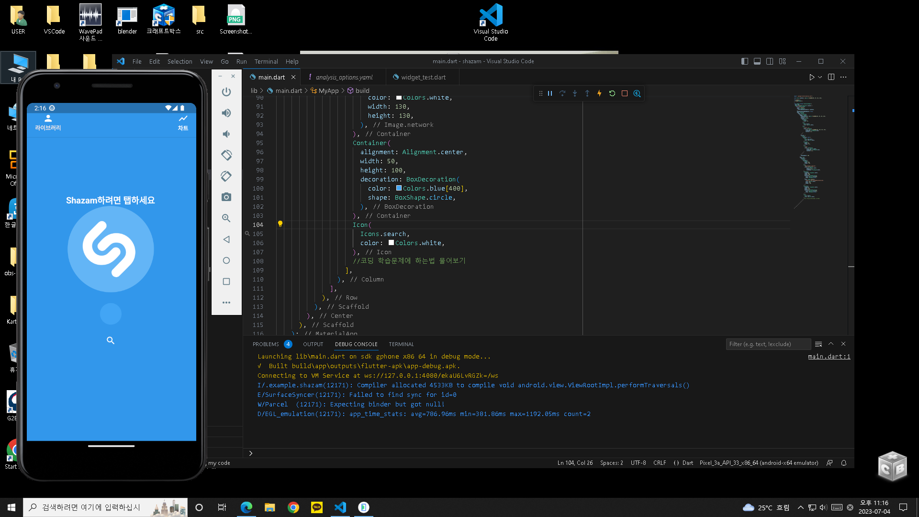The height and width of the screenshot is (517, 919).
Task: Switch to the widget_test.dart tab
Action: (423, 77)
